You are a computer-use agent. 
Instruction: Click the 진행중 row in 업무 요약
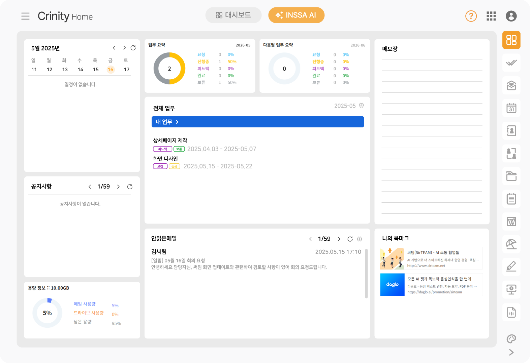coord(217,62)
